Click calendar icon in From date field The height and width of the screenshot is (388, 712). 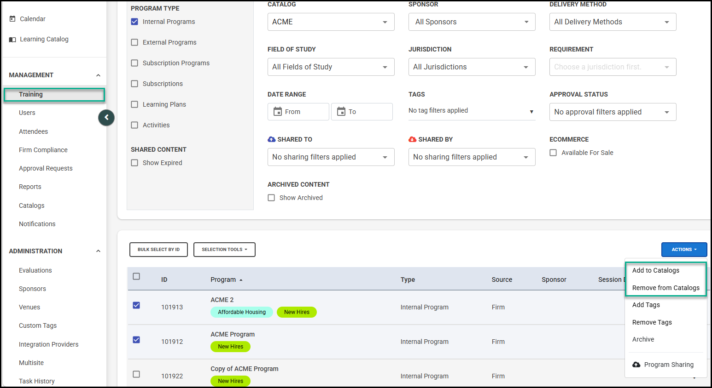coord(278,112)
